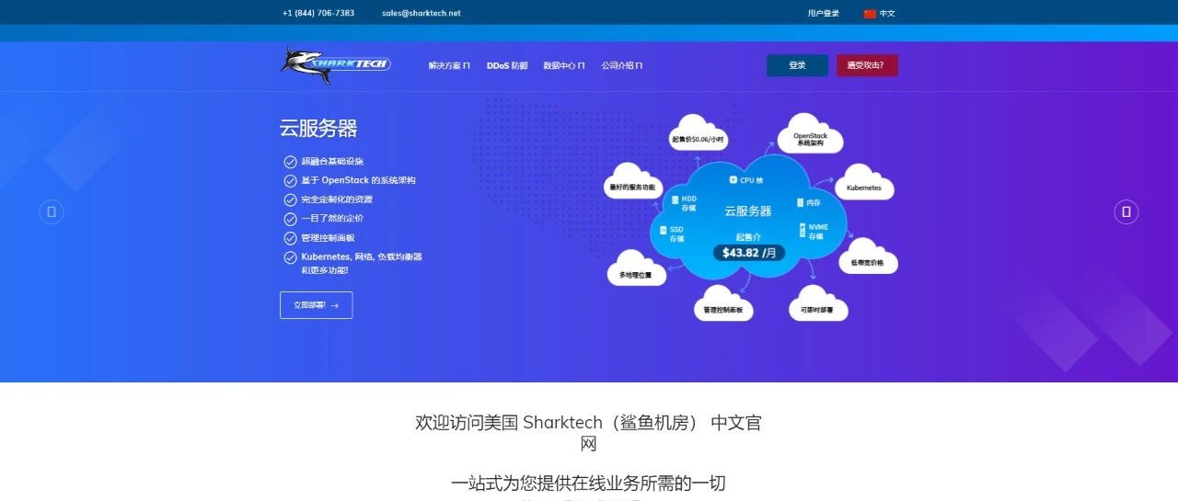1178x501 pixels.
Task: Email sales@sharktech.net
Action: [x=422, y=14]
